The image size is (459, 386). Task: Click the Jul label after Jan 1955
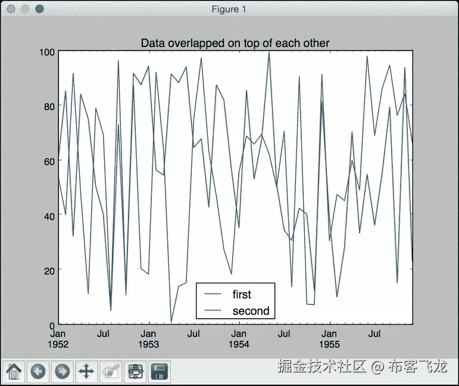[x=374, y=334]
